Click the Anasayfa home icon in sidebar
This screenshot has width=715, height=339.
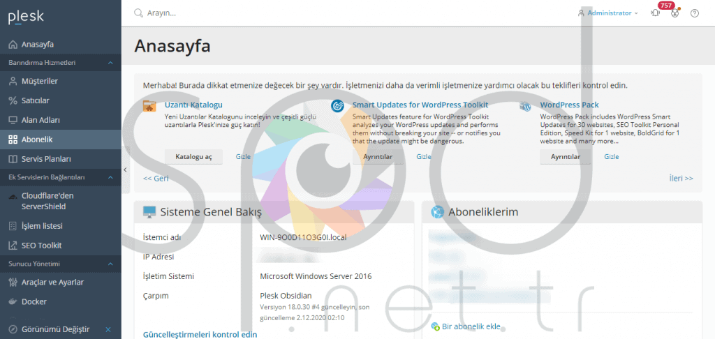pyautogui.click(x=13, y=45)
